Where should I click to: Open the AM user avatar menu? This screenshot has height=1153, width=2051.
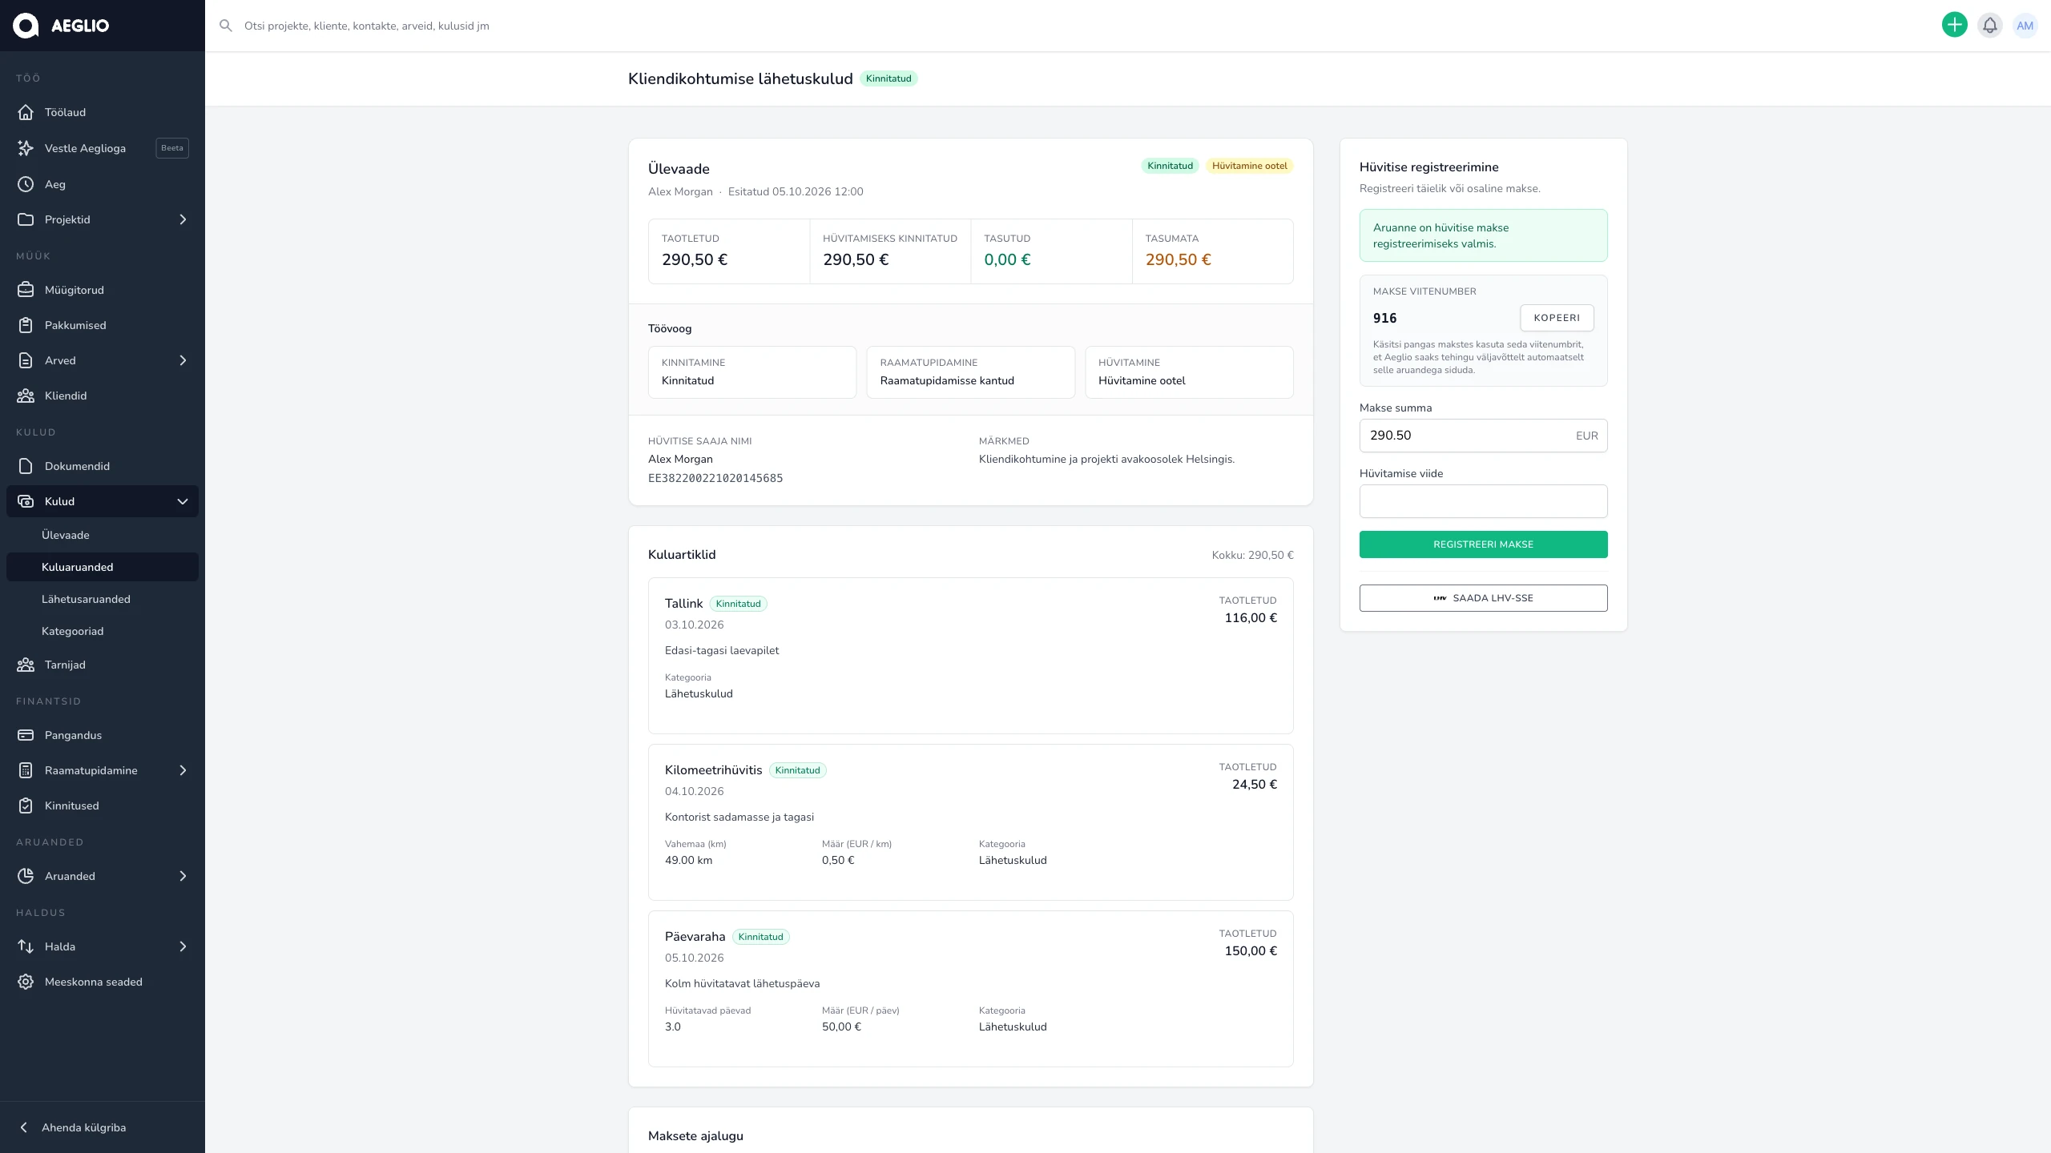[2025, 26]
